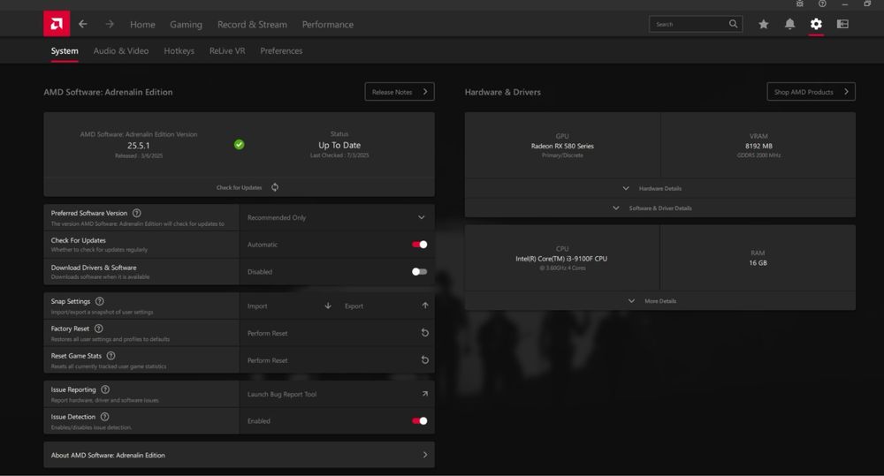Show help for Issue Reporting
The image size is (884, 476).
(x=105, y=389)
